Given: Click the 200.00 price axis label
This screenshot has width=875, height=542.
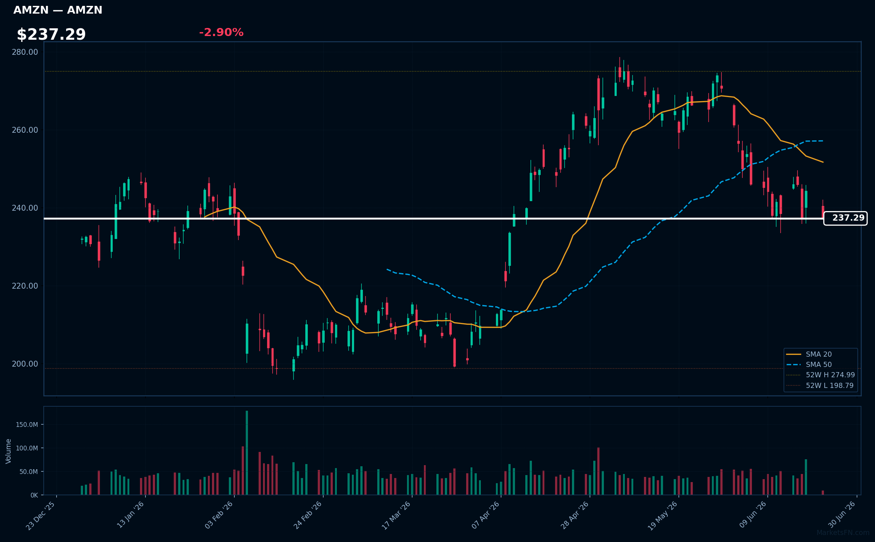Looking at the screenshot, I should coord(25,364).
